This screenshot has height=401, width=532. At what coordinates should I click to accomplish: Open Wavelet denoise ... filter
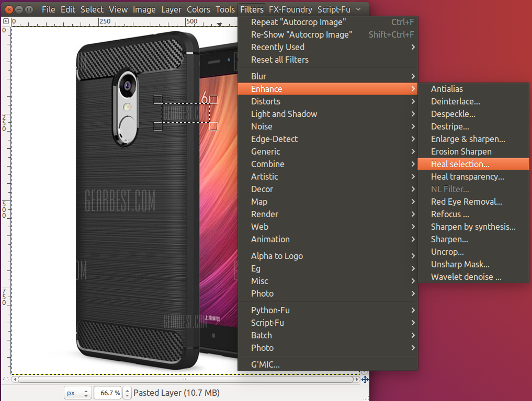point(473,277)
